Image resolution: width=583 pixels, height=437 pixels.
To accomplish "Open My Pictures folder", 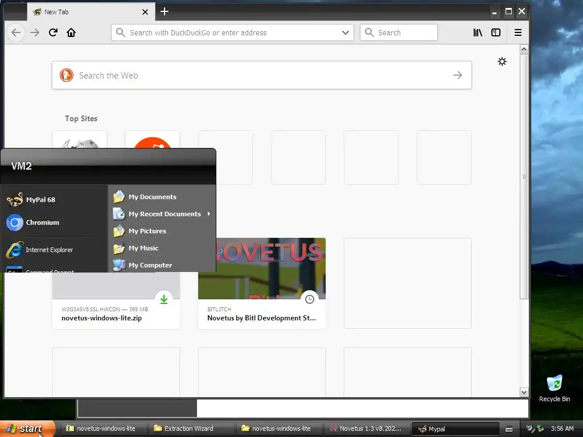I will click(162, 231).
